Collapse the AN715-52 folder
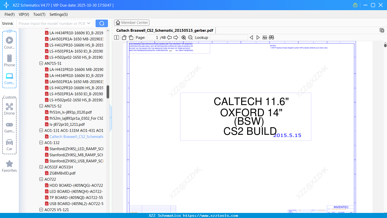Screen dimensions: 387x218 coord(41,106)
